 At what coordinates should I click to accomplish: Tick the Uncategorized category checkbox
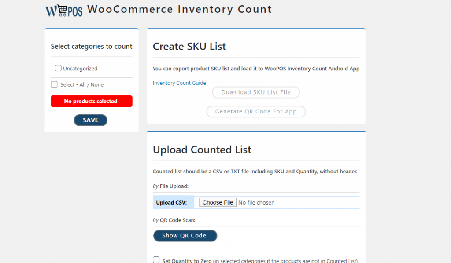[58, 68]
